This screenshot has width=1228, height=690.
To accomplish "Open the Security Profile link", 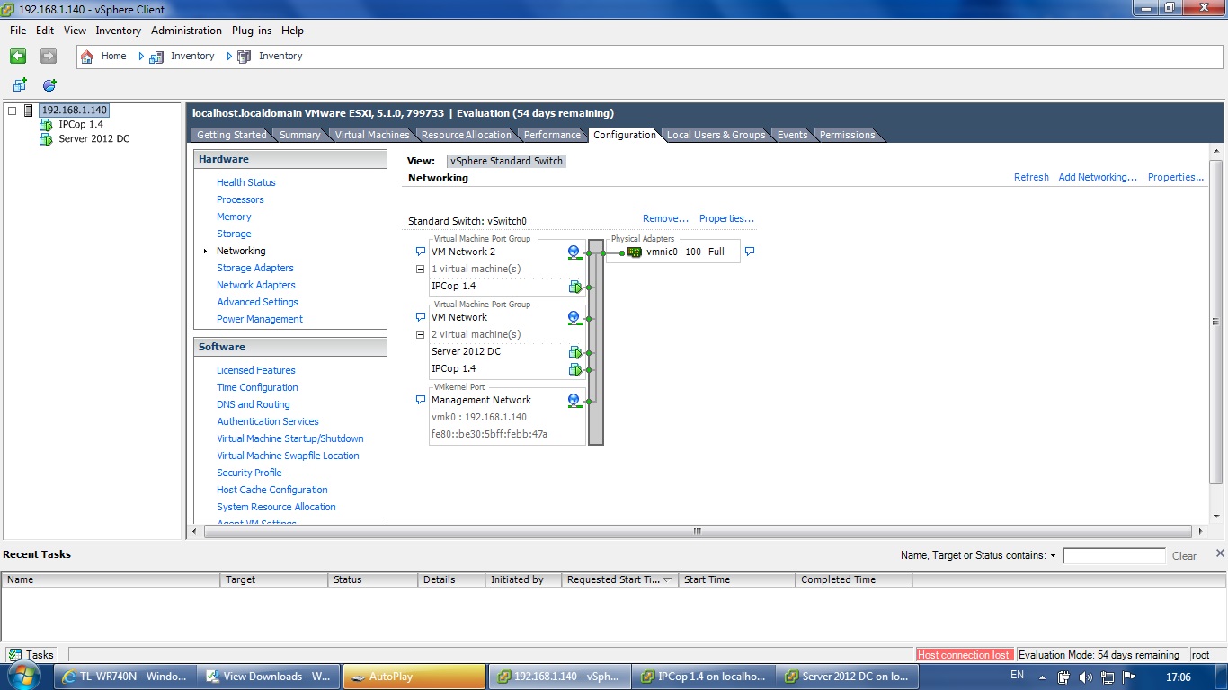I will [249, 473].
